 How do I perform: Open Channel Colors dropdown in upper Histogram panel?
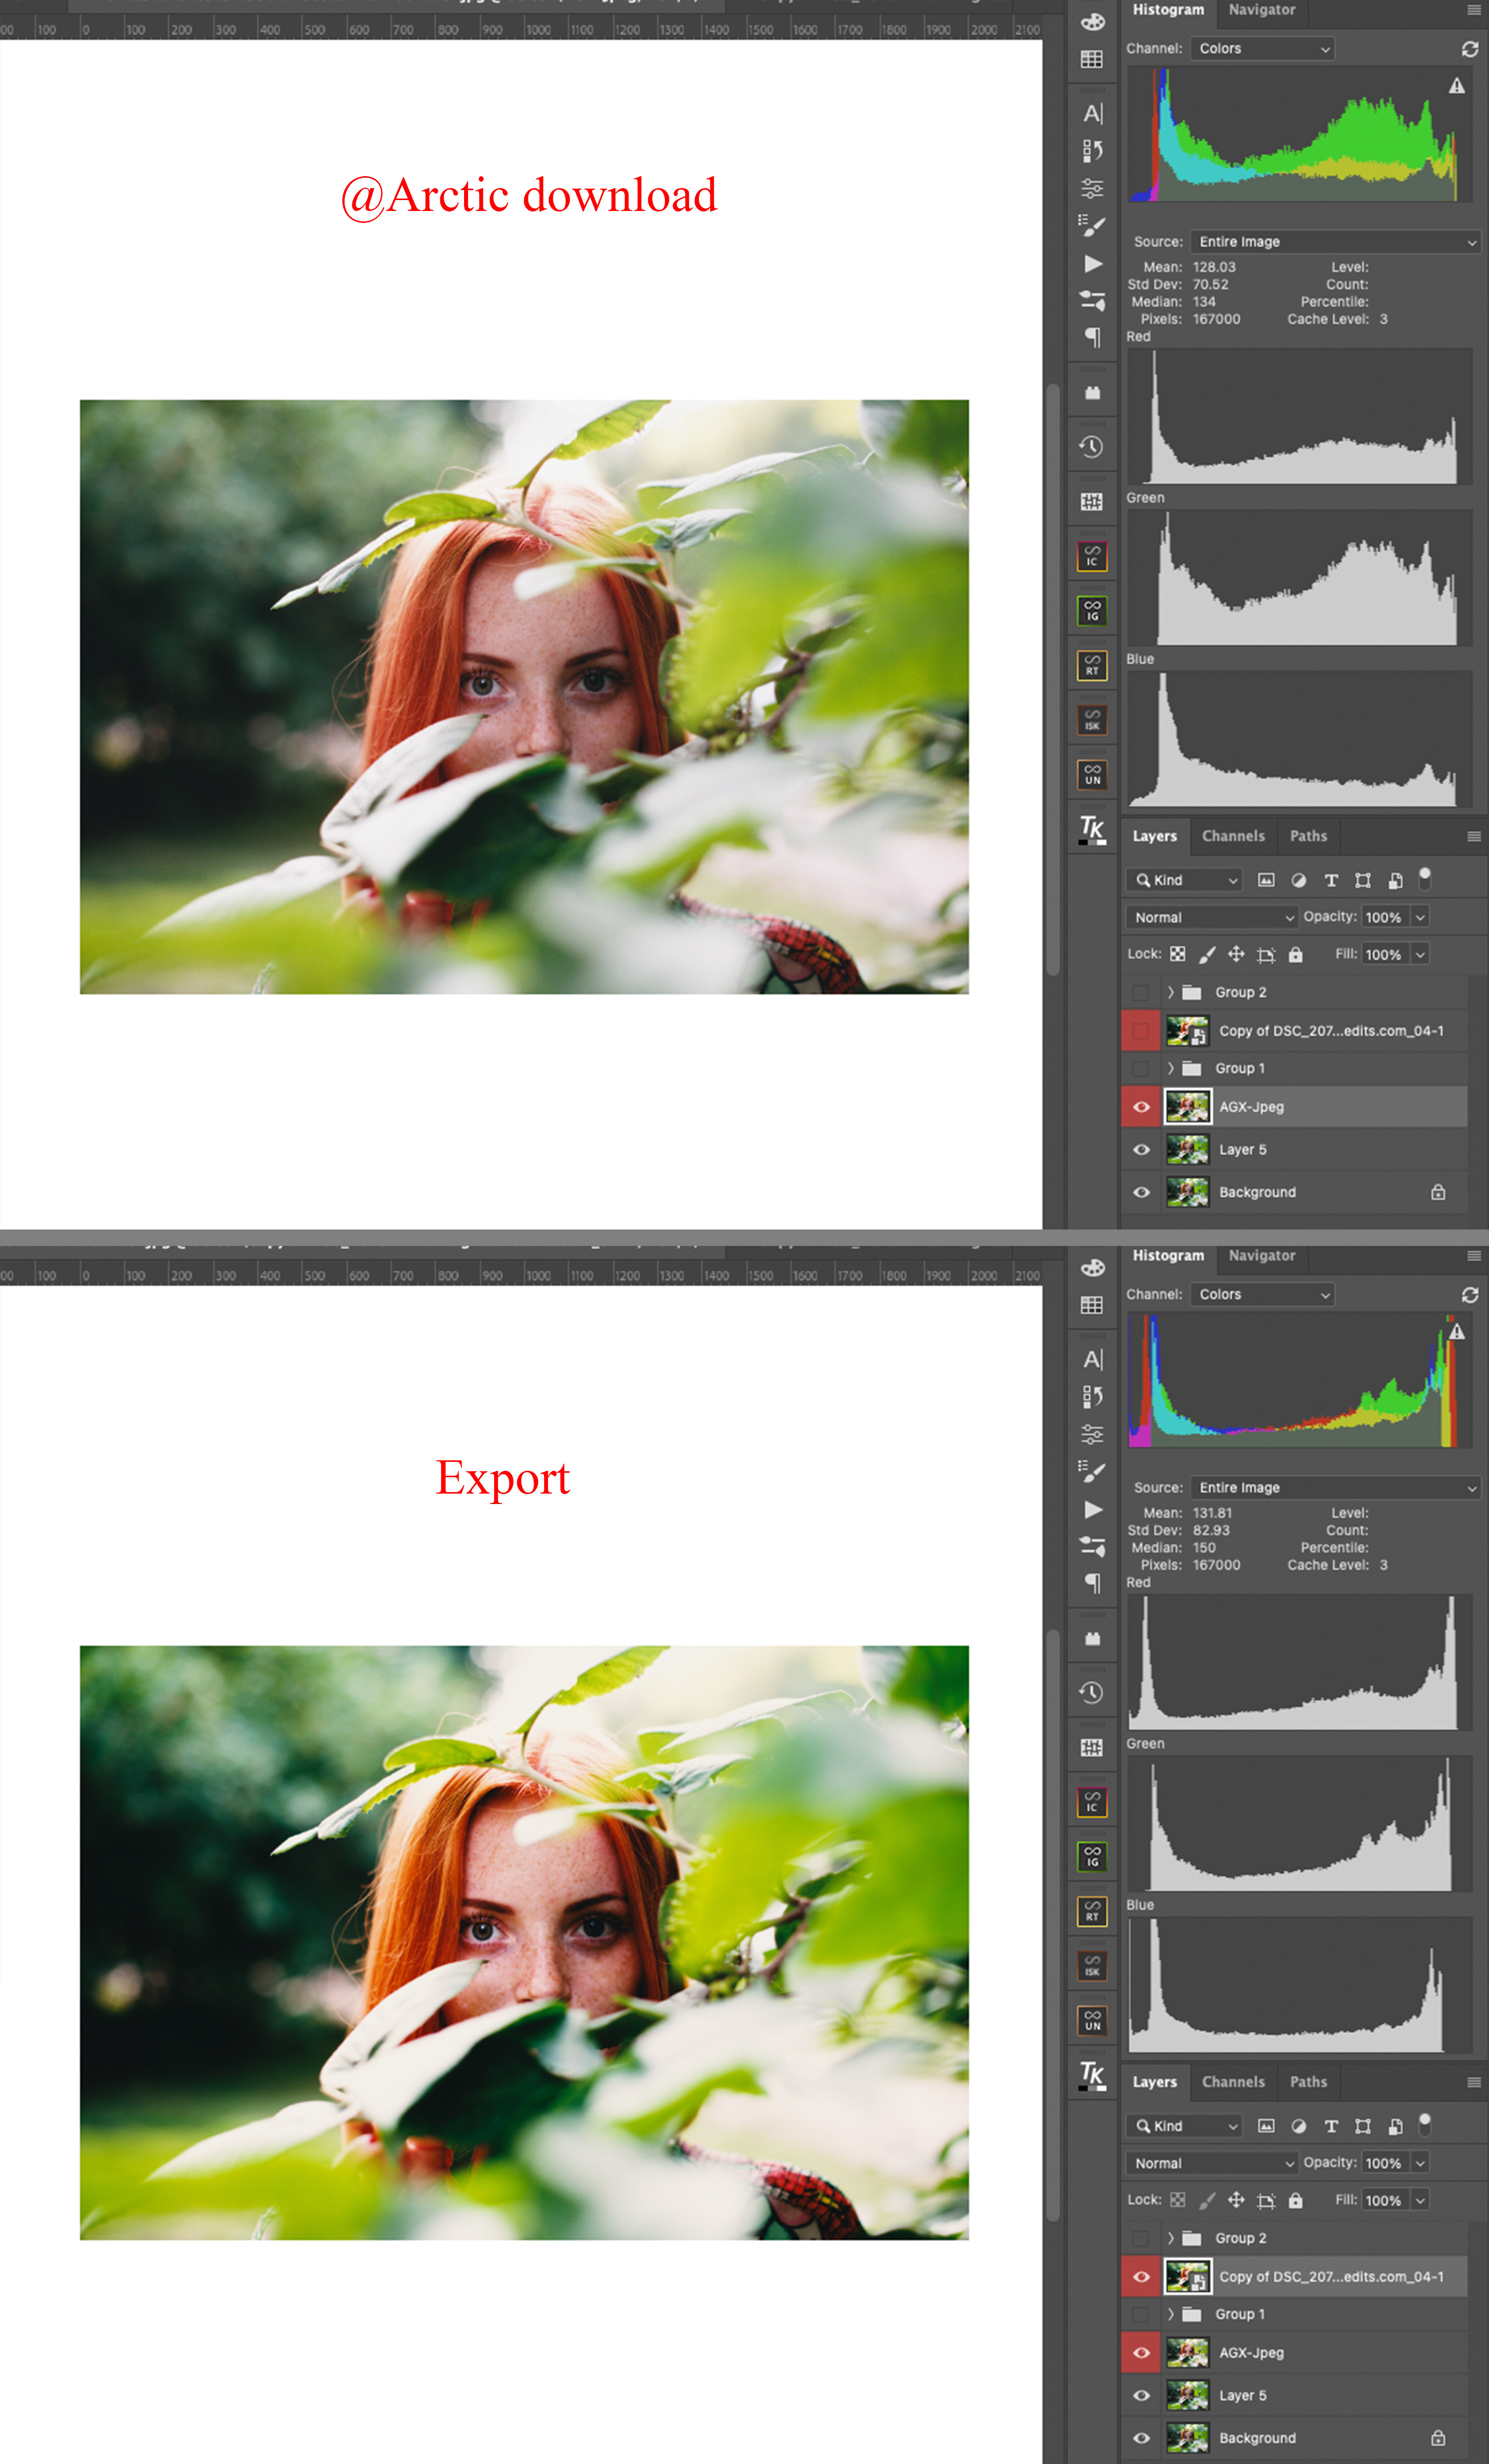1263,49
